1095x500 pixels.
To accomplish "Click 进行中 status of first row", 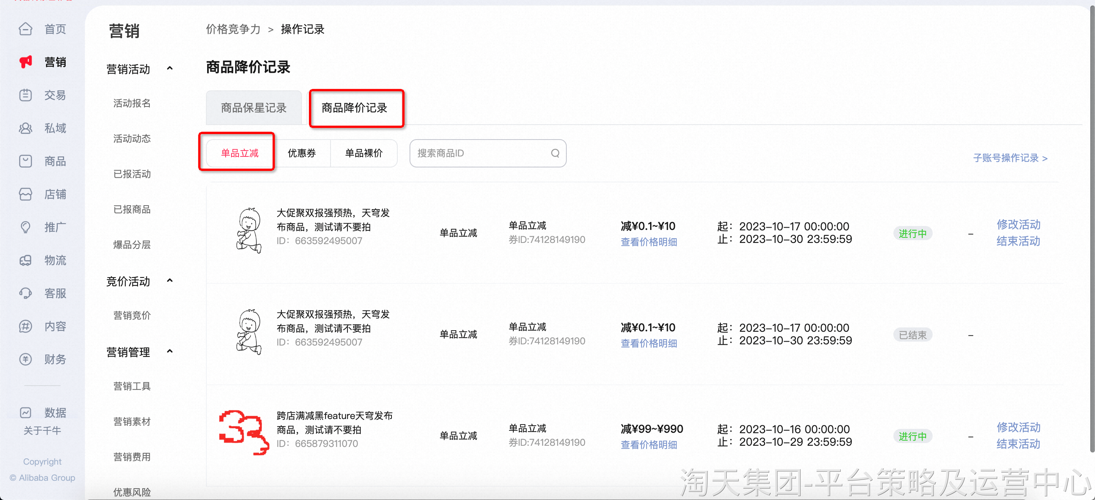I will [x=913, y=233].
